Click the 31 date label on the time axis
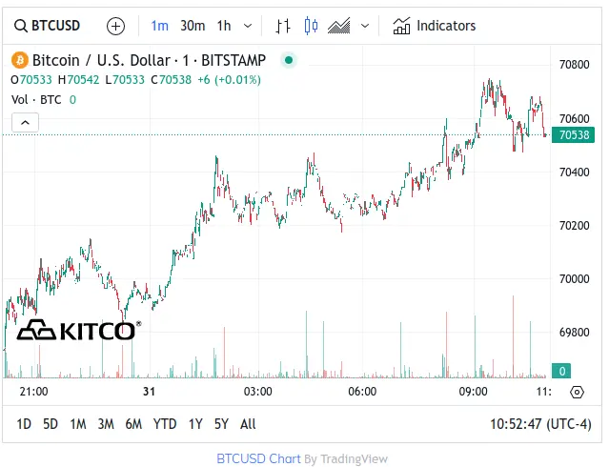 pyautogui.click(x=149, y=392)
